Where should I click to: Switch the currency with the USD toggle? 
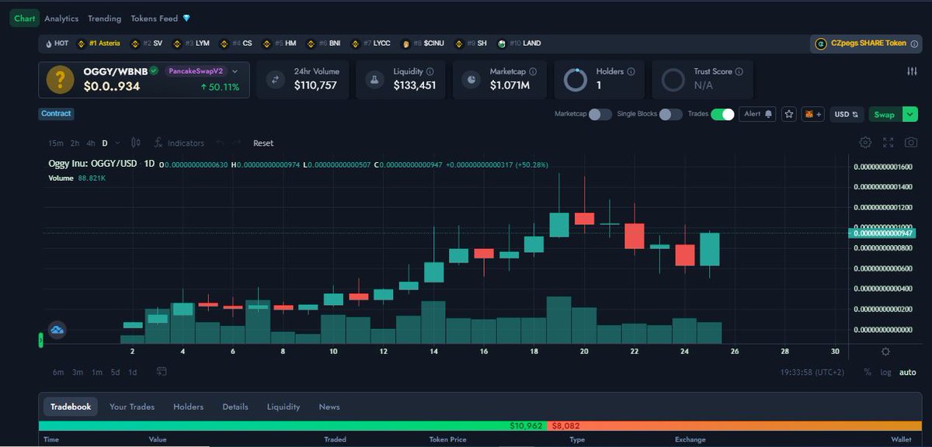[x=847, y=114]
